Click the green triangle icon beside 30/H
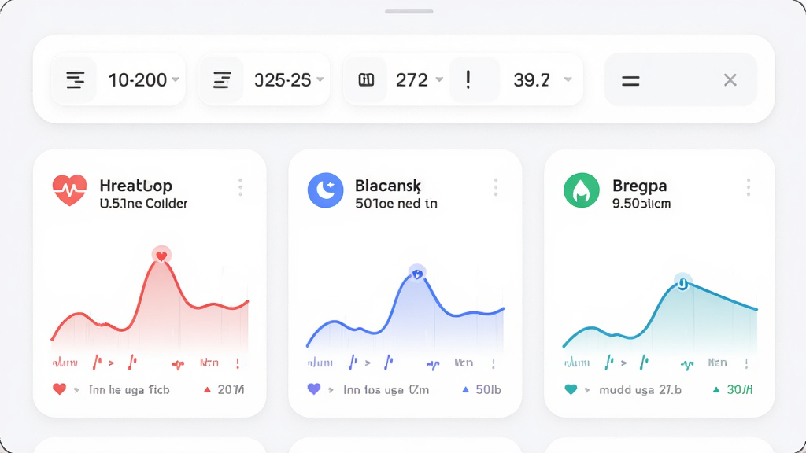This screenshot has width=806, height=453. 716,390
